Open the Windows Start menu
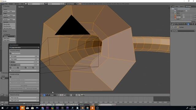 [x=2, y=108]
